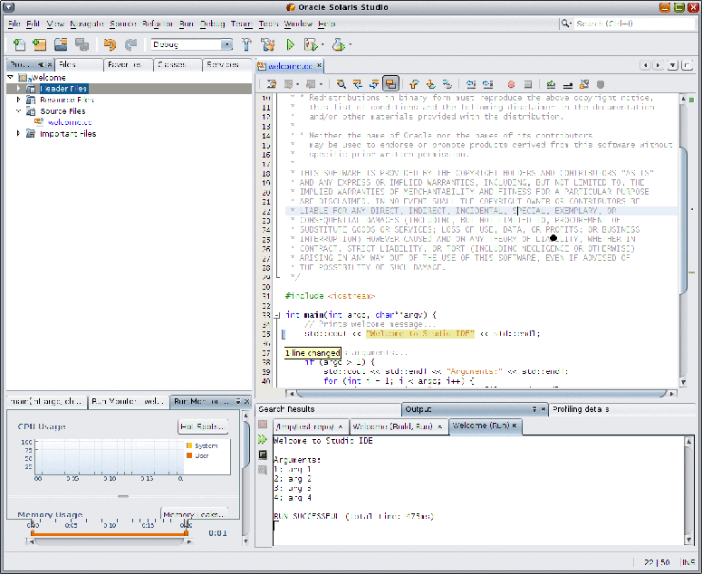Open the File menu

[14, 24]
